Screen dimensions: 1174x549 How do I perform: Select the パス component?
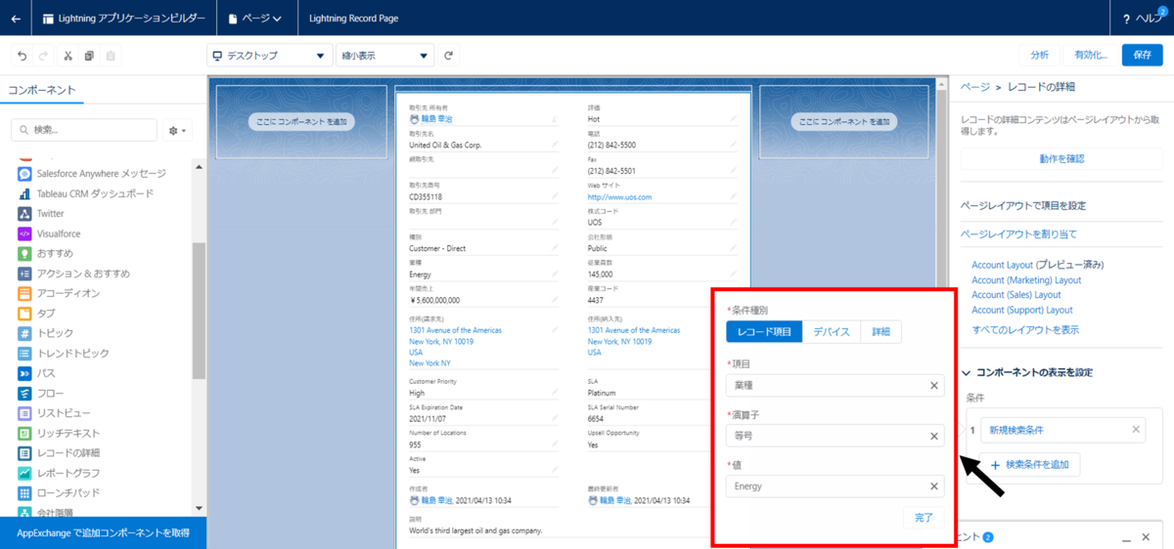(37, 373)
